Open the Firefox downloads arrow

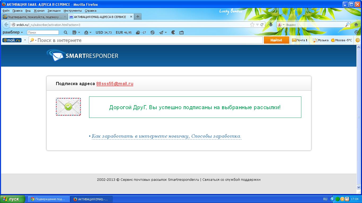tap(271, 24)
